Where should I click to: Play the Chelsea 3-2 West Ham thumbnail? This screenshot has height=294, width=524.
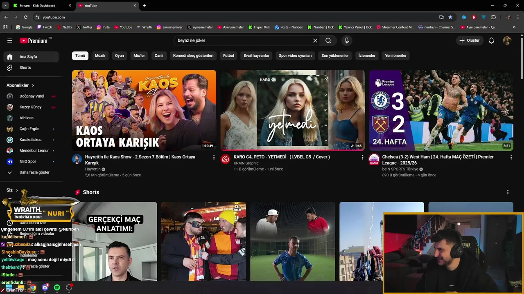click(x=441, y=110)
